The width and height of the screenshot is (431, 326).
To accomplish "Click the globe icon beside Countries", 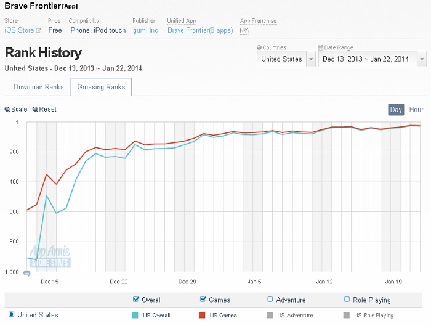I will [259, 47].
